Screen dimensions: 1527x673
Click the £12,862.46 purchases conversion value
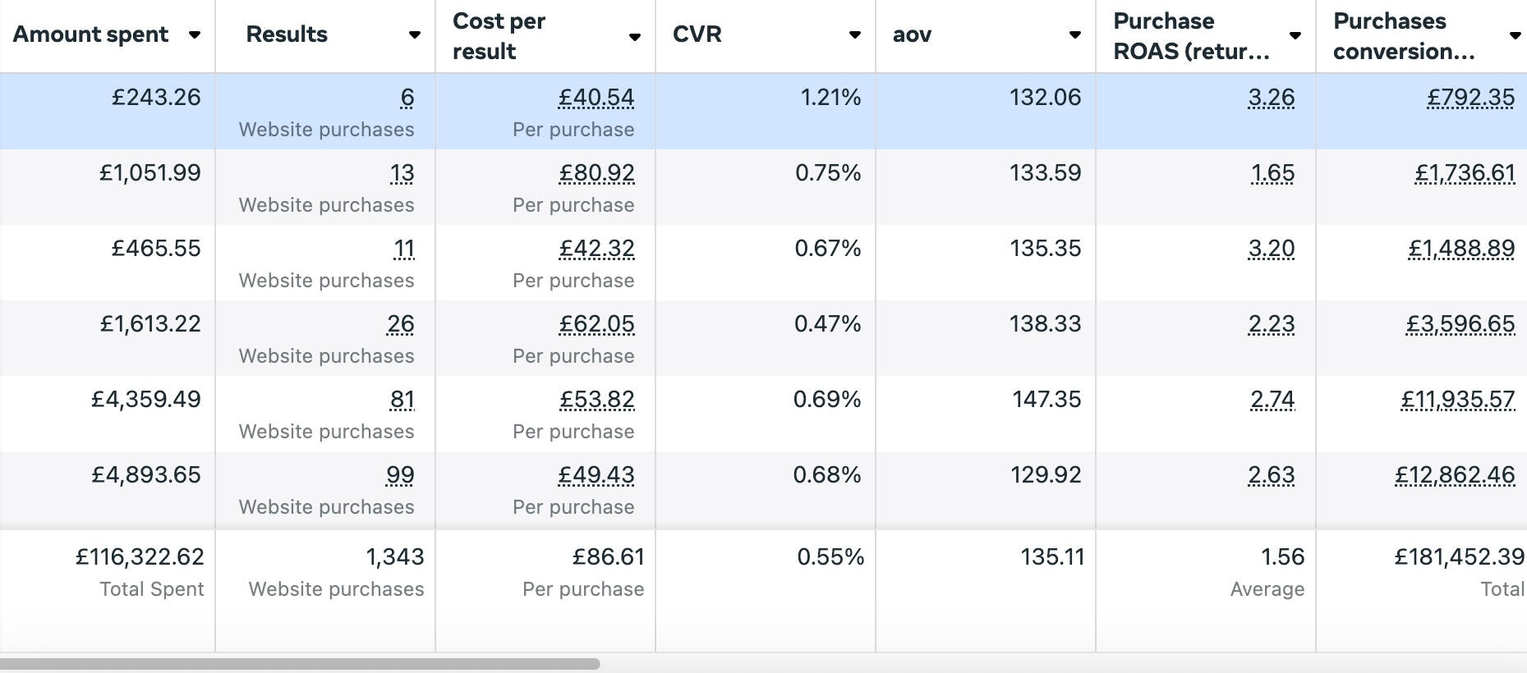(1455, 475)
